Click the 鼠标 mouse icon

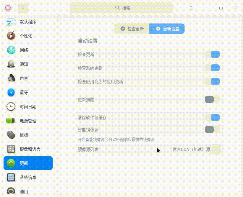coord(11,135)
